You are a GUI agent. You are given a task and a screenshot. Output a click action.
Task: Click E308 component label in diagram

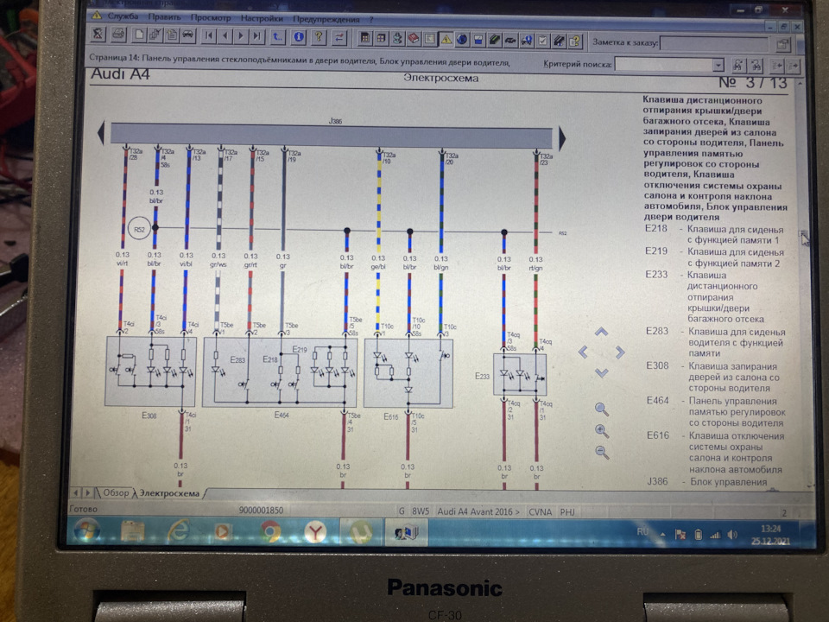[149, 416]
